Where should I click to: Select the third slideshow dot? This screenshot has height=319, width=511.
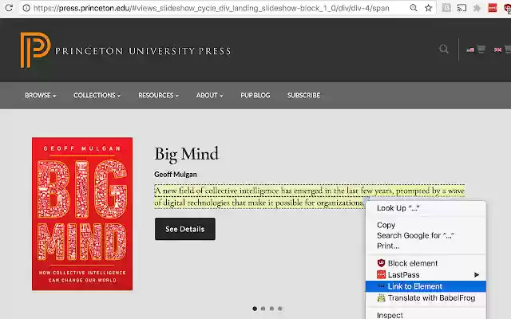[x=271, y=309]
